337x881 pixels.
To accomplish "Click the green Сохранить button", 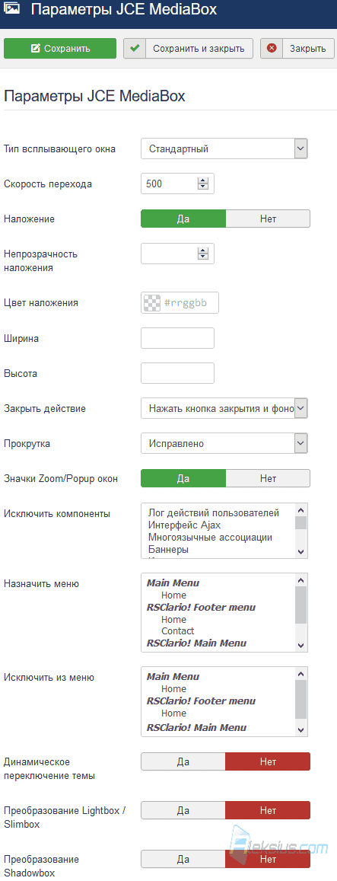I will tap(60, 48).
